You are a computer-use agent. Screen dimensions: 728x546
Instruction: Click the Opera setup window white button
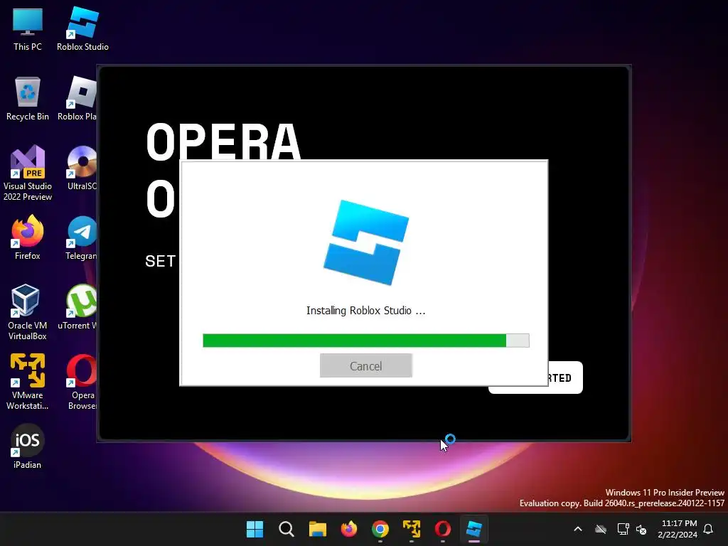pyautogui.click(x=565, y=378)
